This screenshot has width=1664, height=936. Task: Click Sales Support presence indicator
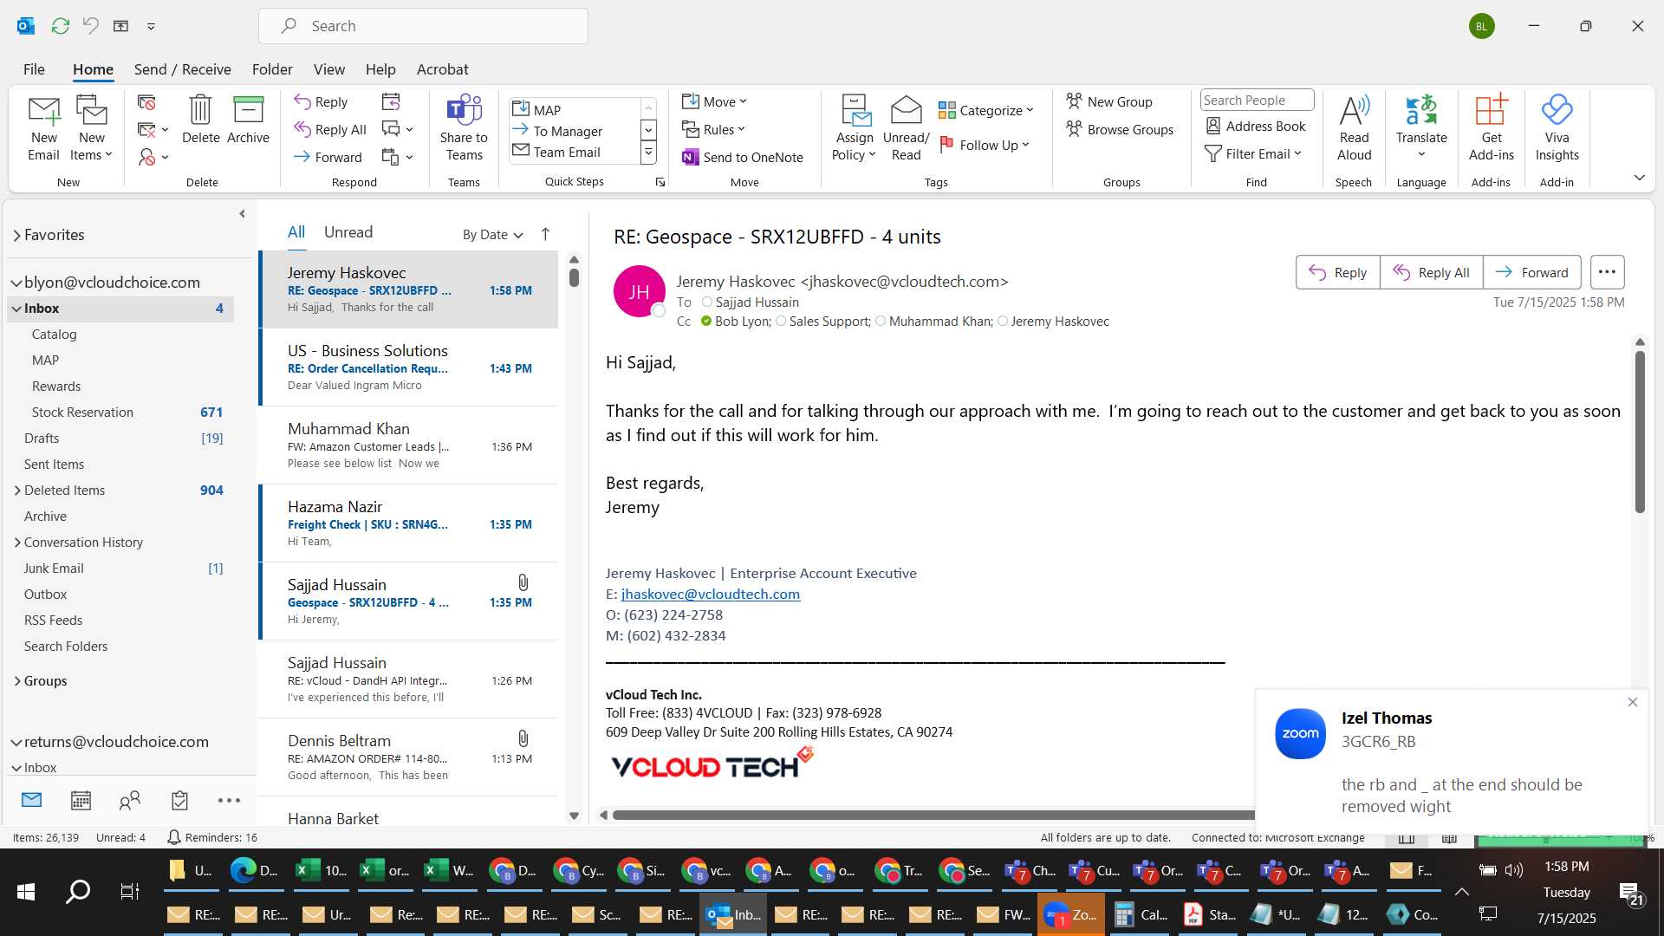781,321
